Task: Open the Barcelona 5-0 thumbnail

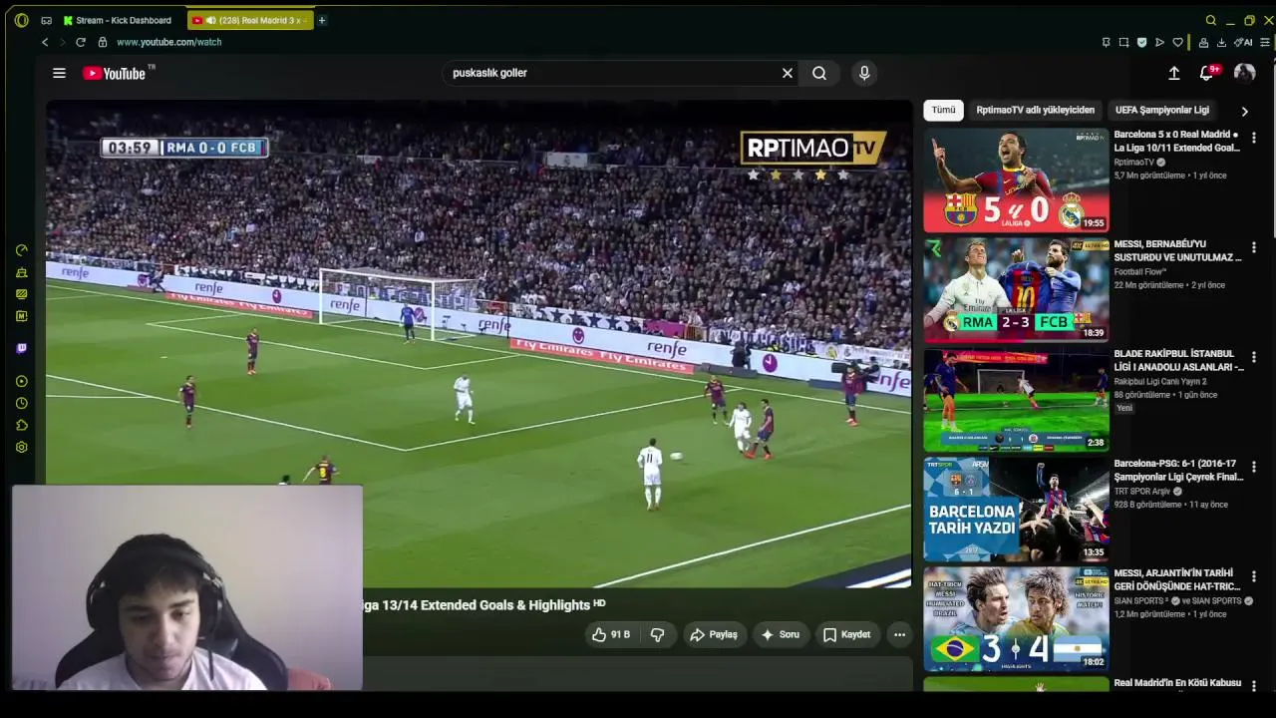Action: pyautogui.click(x=1016, y=180)
